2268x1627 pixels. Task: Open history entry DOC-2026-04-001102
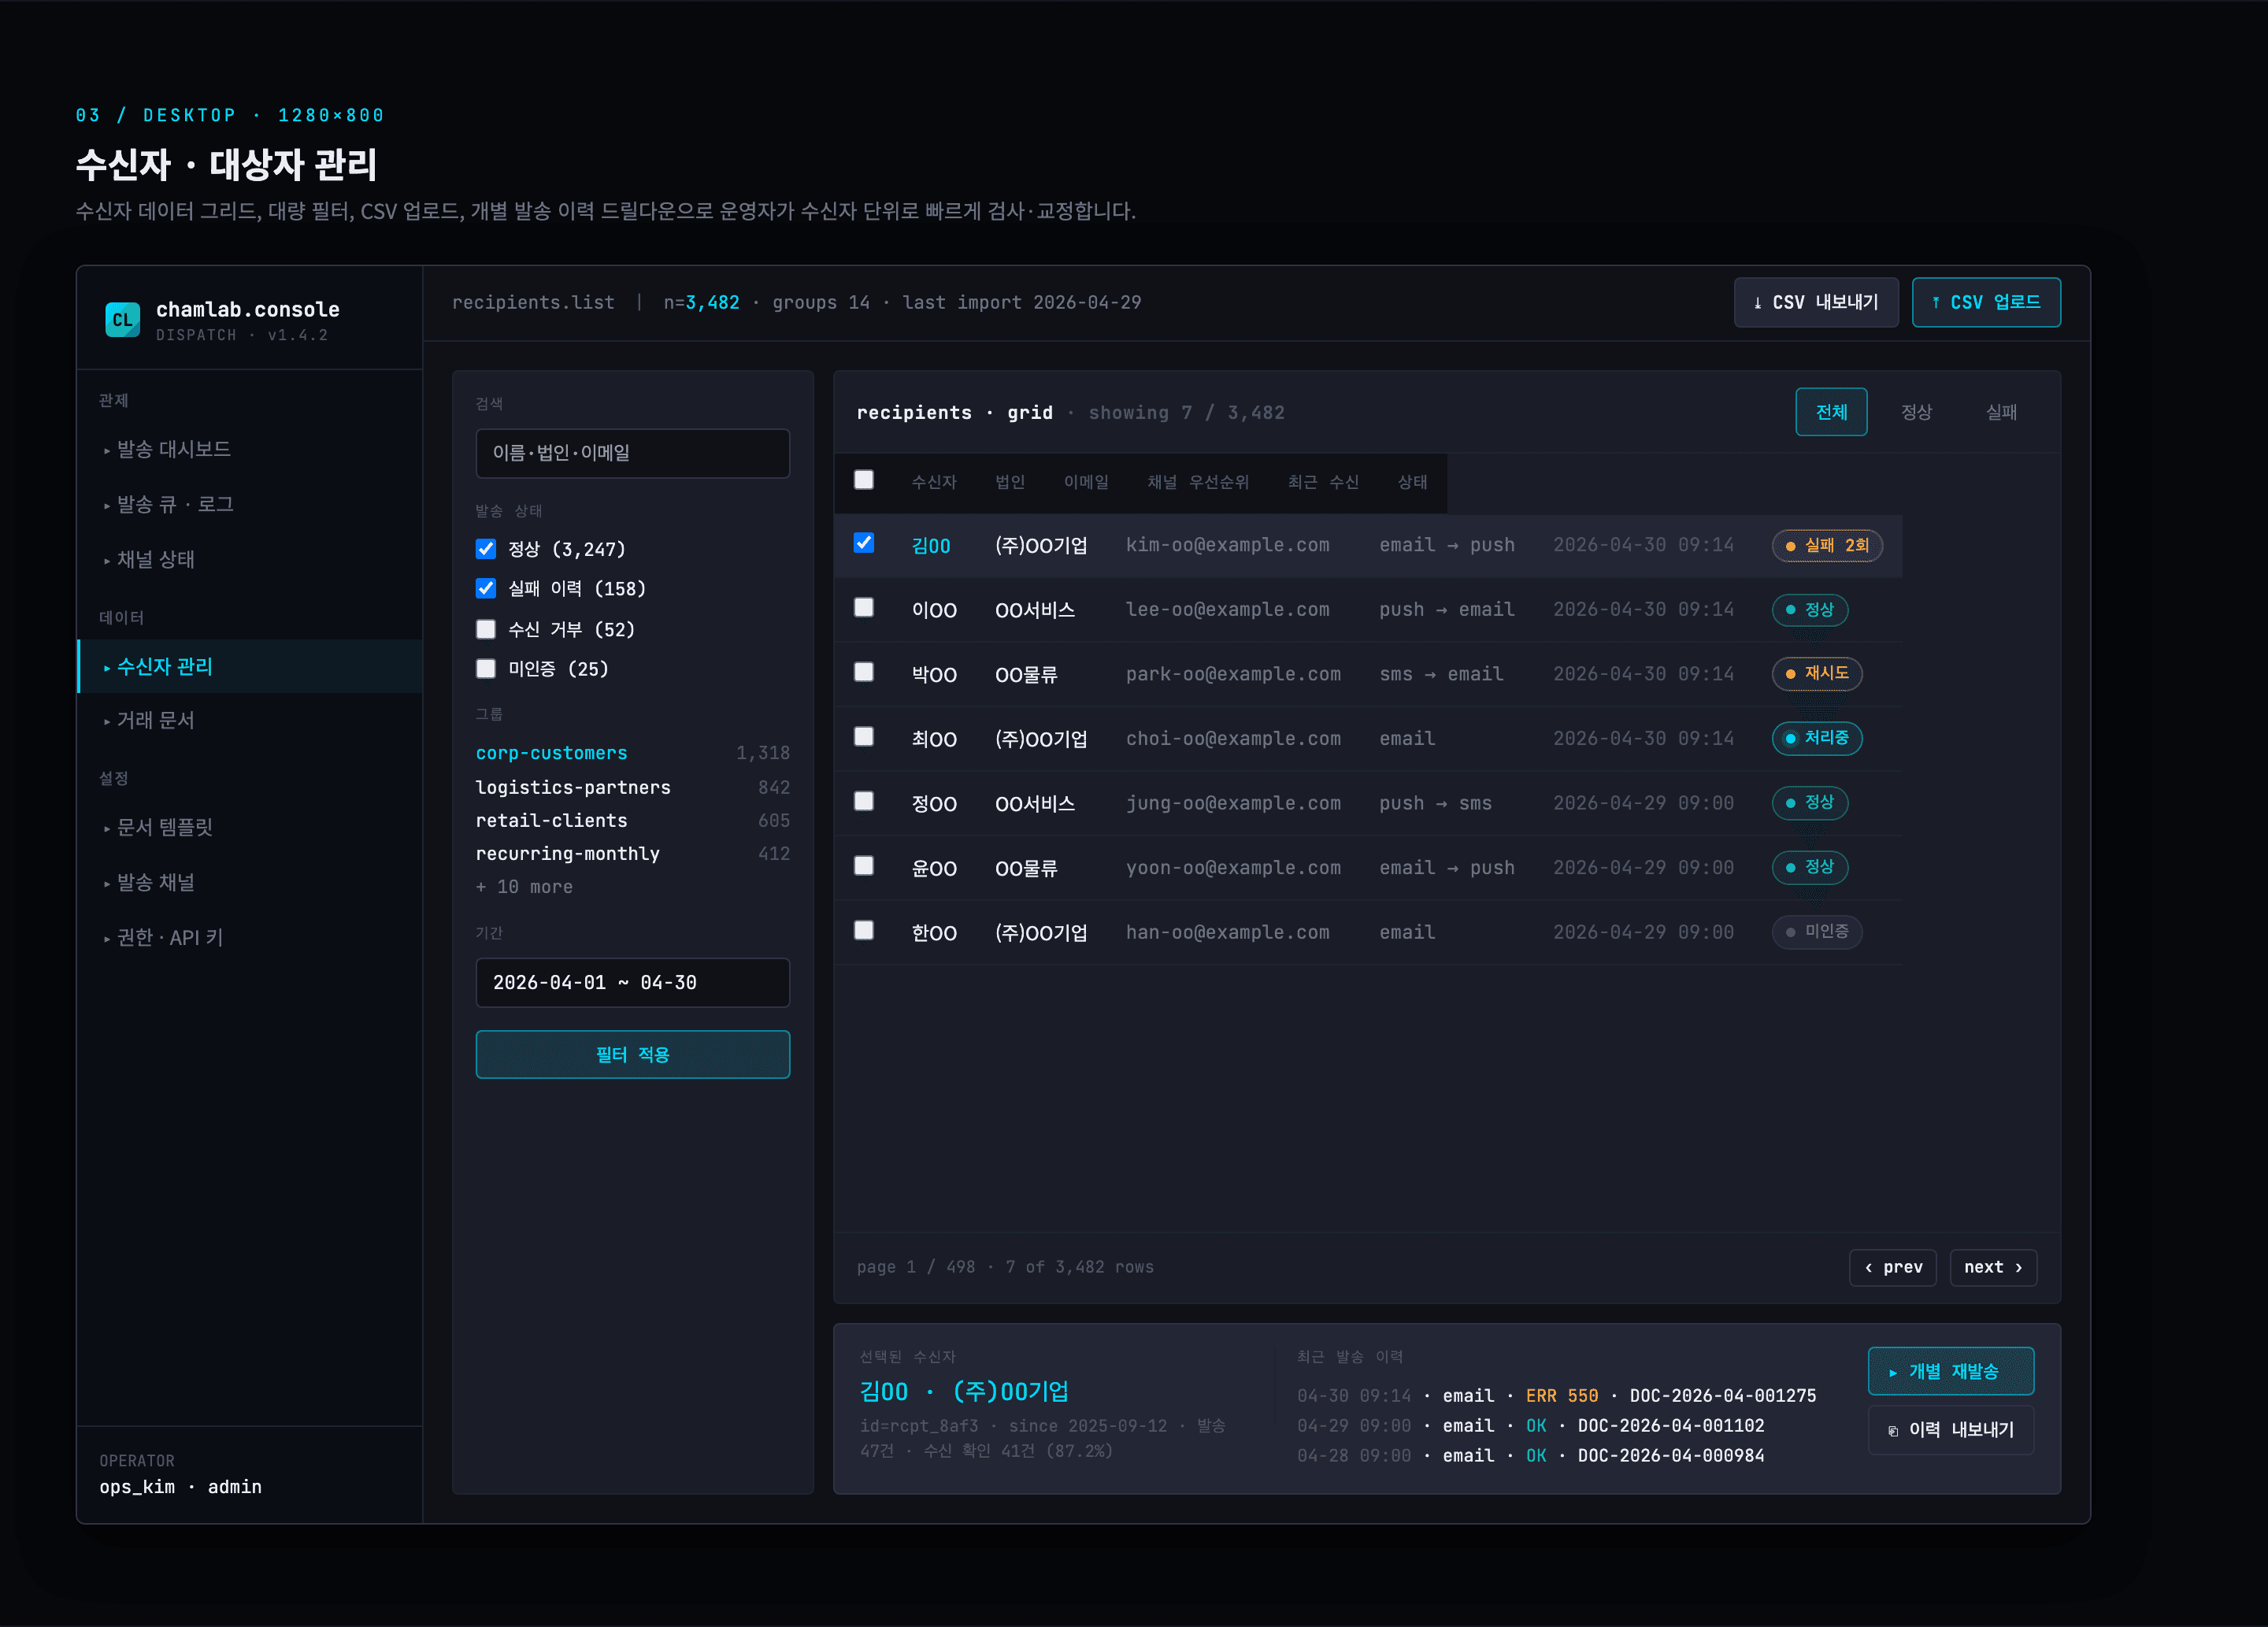pyautogui.click(x=1671, y=1425)
